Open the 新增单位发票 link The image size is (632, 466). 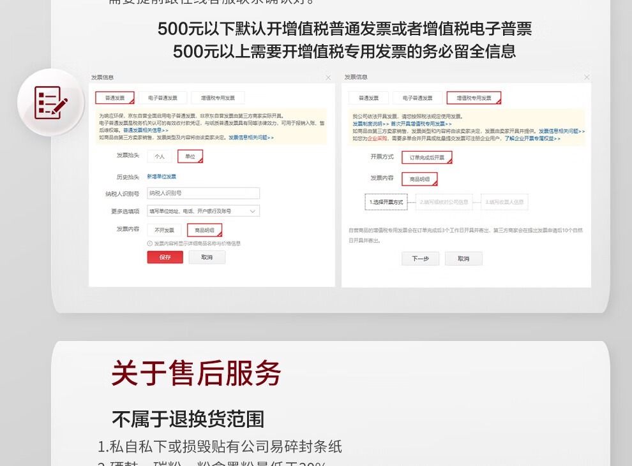click(x=162, y=176)
